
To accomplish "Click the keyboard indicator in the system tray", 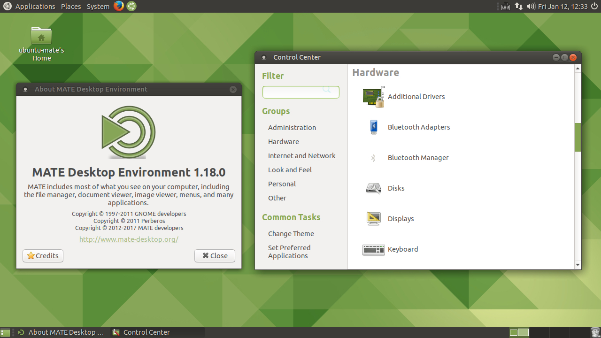I will (505, 6).
